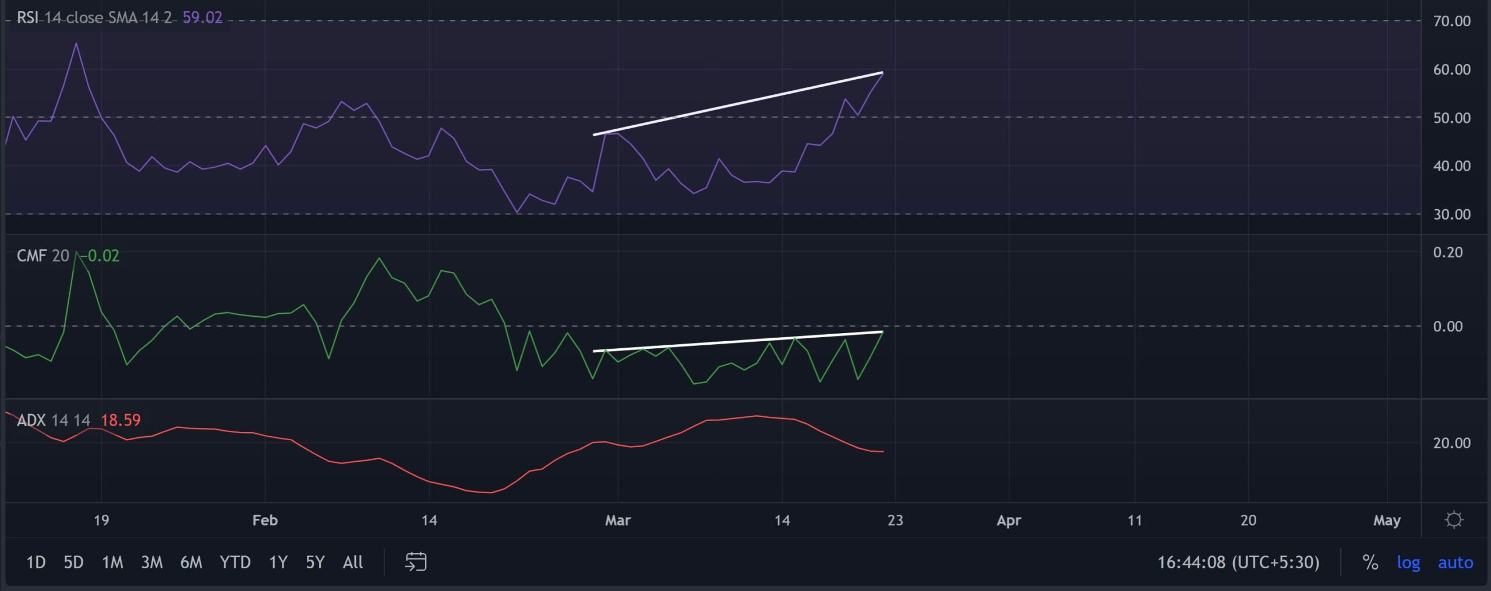The image size is (1491, 591).
Task: Select ADX 14 14 indicator legend
Action: coord(54,420)
